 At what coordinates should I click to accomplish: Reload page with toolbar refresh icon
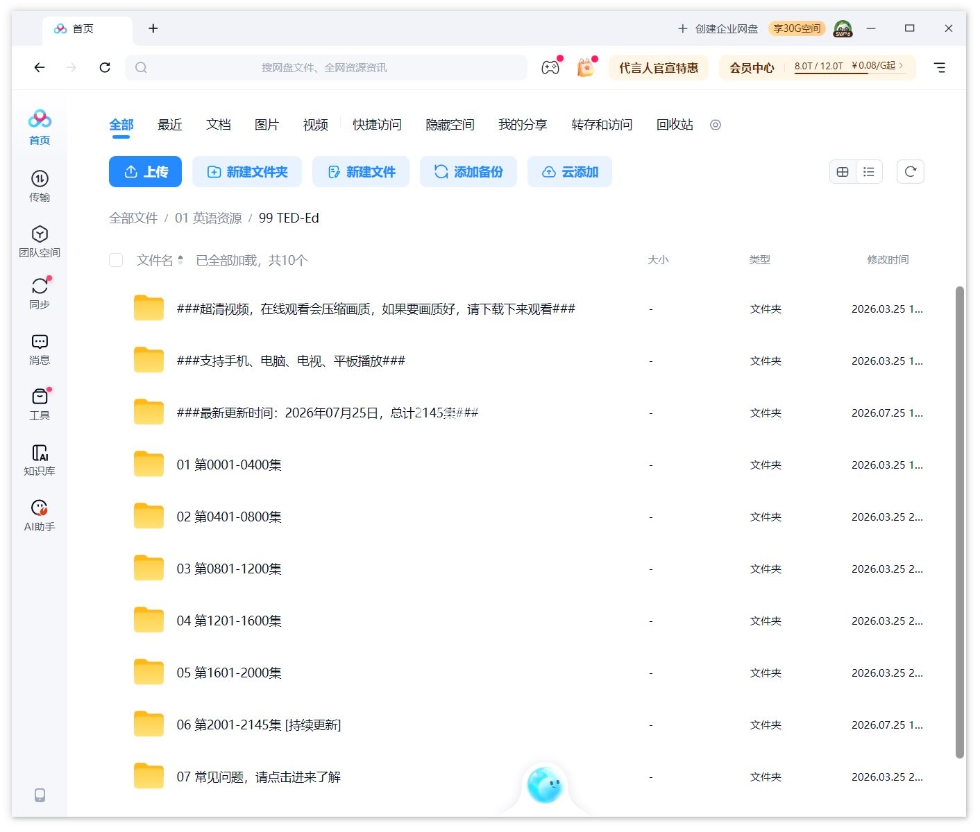(x=105, y=67)
